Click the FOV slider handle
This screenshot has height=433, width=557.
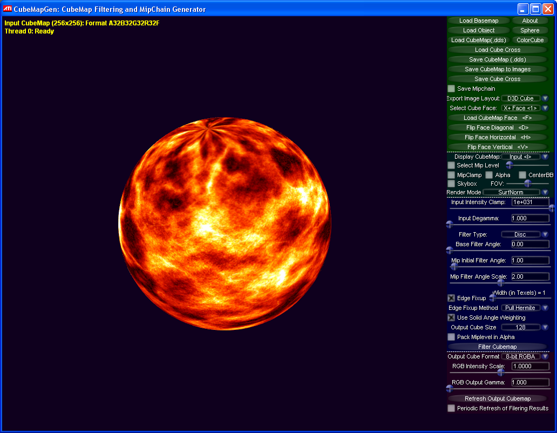pyautogui.click(x=528, y=184)
